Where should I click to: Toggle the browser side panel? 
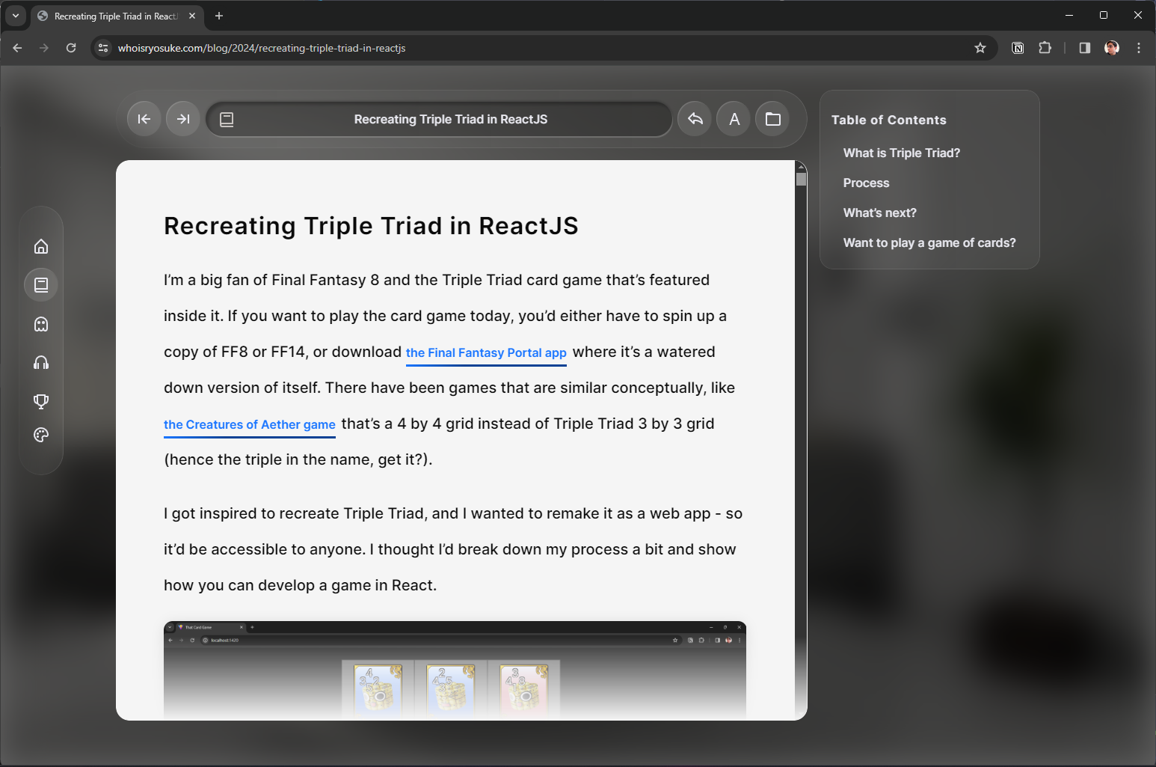[x=1083, y=47]
